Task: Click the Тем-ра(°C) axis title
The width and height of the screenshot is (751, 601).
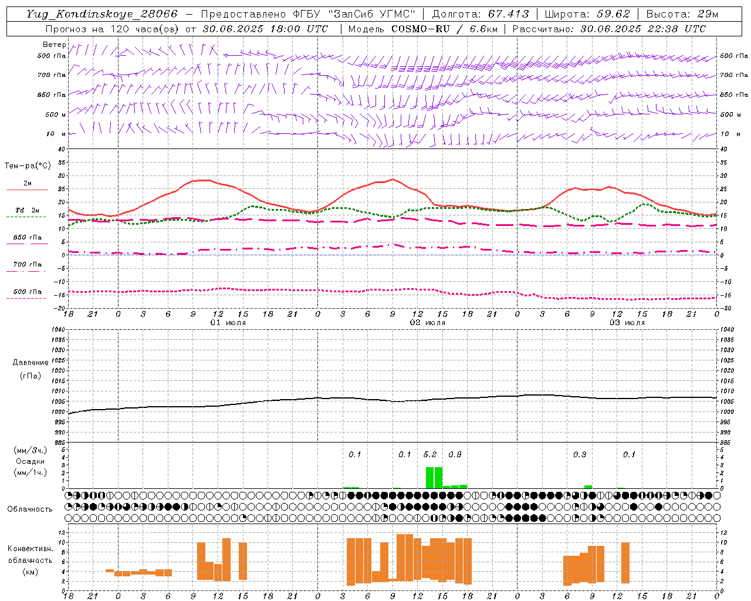Action: [28, 166]
